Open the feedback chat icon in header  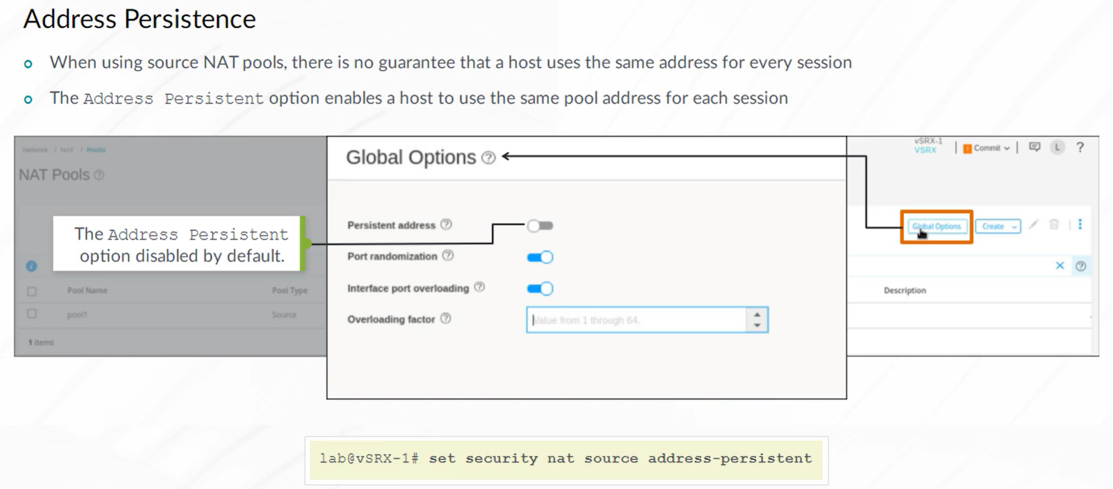1034,147
